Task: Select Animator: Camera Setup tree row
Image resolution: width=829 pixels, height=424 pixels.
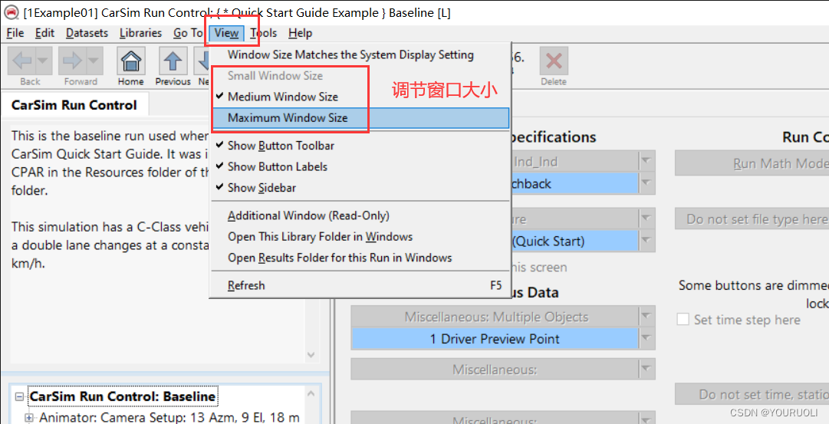Action: pyautogui.click(x=169, y=418)
